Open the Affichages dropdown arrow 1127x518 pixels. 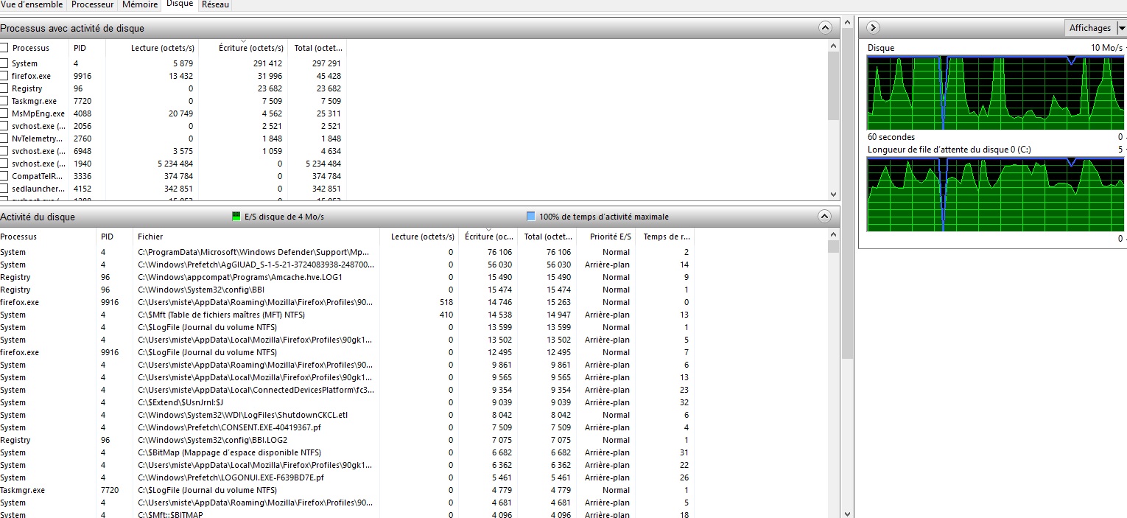(x=1121, y=28)
